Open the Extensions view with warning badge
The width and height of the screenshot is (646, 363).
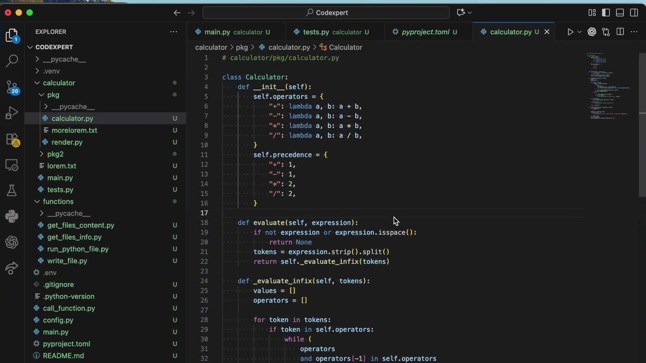tap(12, 140)
